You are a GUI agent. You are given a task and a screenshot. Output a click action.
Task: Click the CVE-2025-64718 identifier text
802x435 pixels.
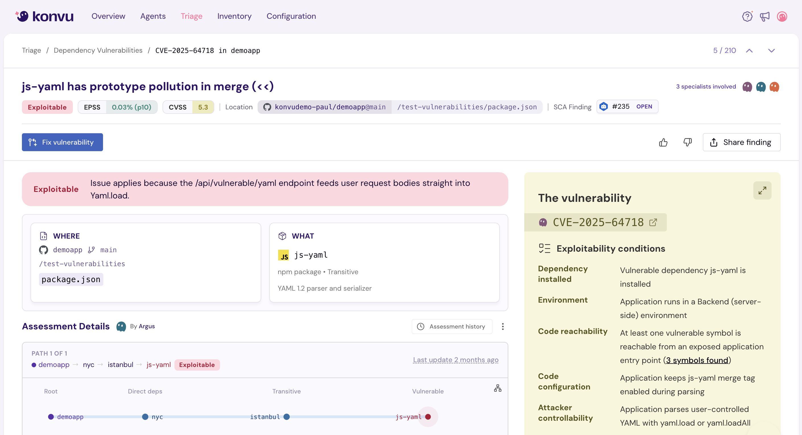point(598,222)
